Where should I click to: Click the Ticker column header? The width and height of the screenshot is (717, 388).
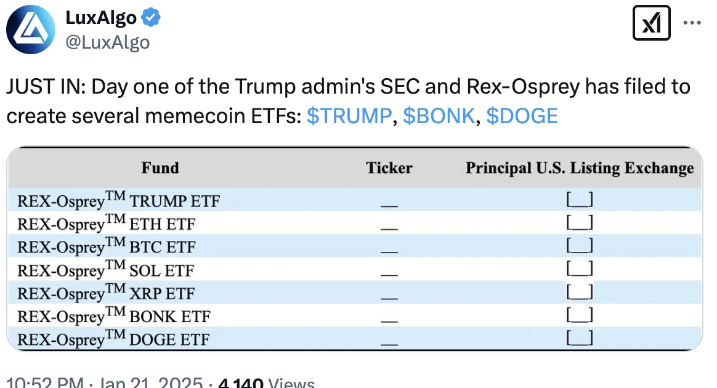tap(389, 168)
